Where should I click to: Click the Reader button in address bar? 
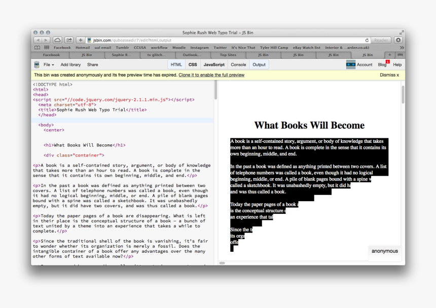381,40
